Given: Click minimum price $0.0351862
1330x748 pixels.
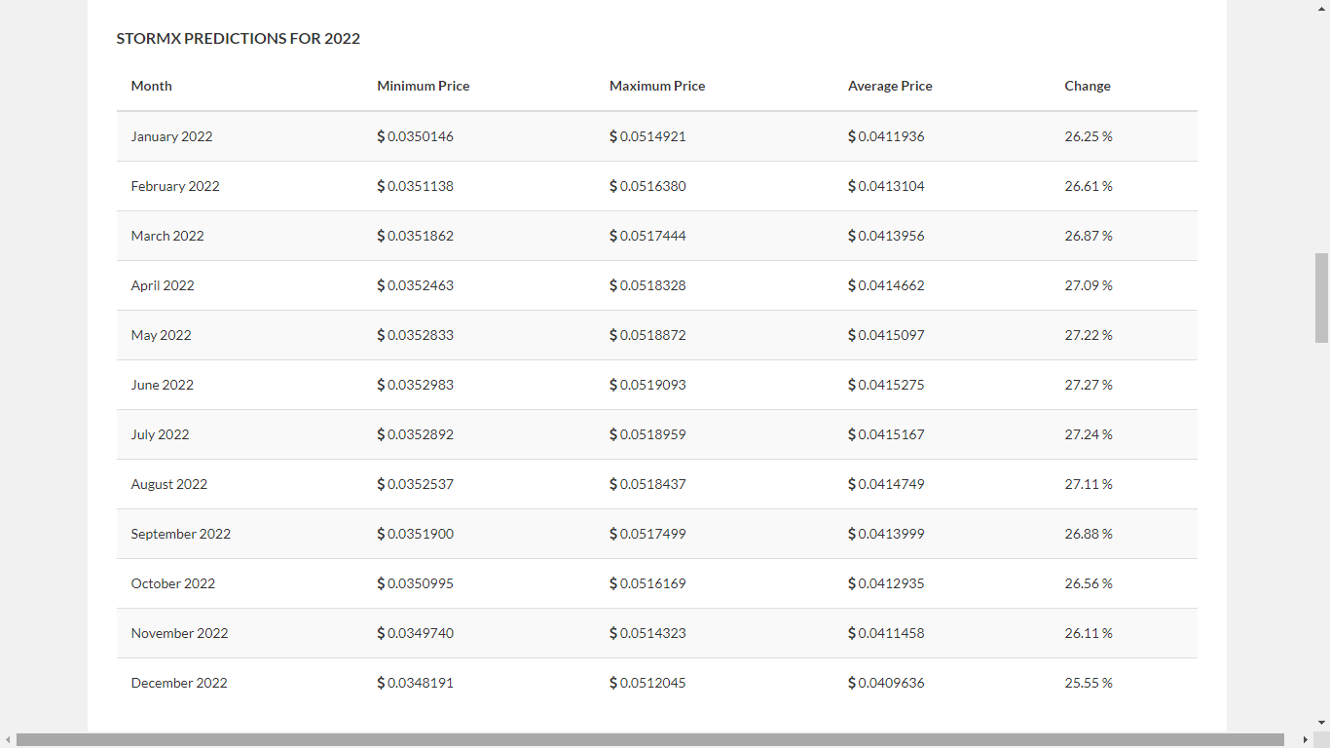Looking at the screenshot, I should [x=415, y=236].
